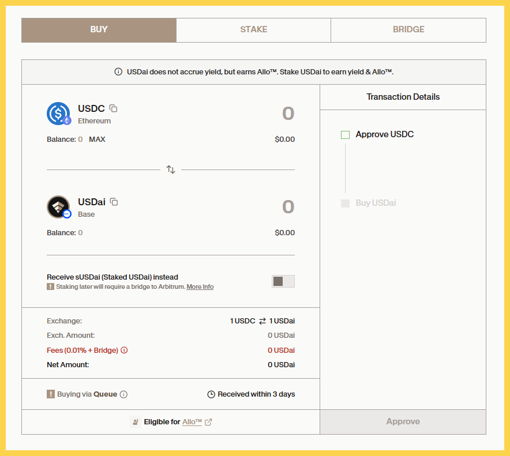Click the Fees (0.01% + Bridge) label
This screenshot has width=510, height=456.
82,350
